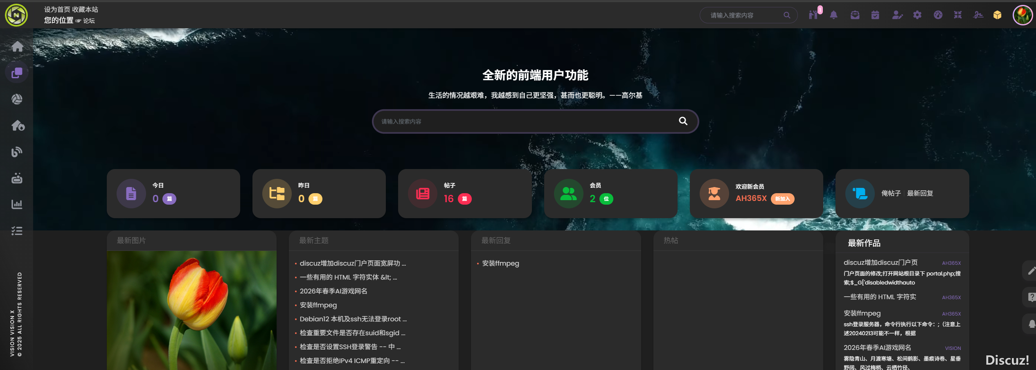Click the 设为首页 link
The width and height of the screenshot is (1036, 370).
coord(57,9)
